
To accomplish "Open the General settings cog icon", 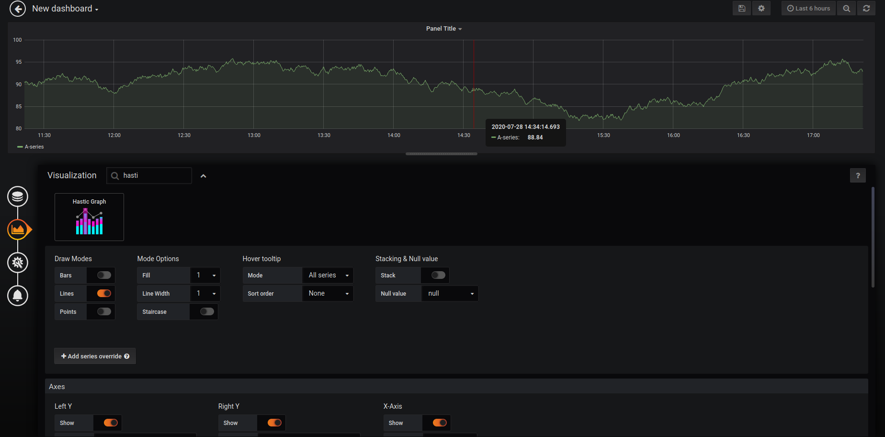I will click(18, 263).
